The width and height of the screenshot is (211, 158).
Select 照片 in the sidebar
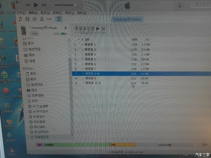point(29,55)
